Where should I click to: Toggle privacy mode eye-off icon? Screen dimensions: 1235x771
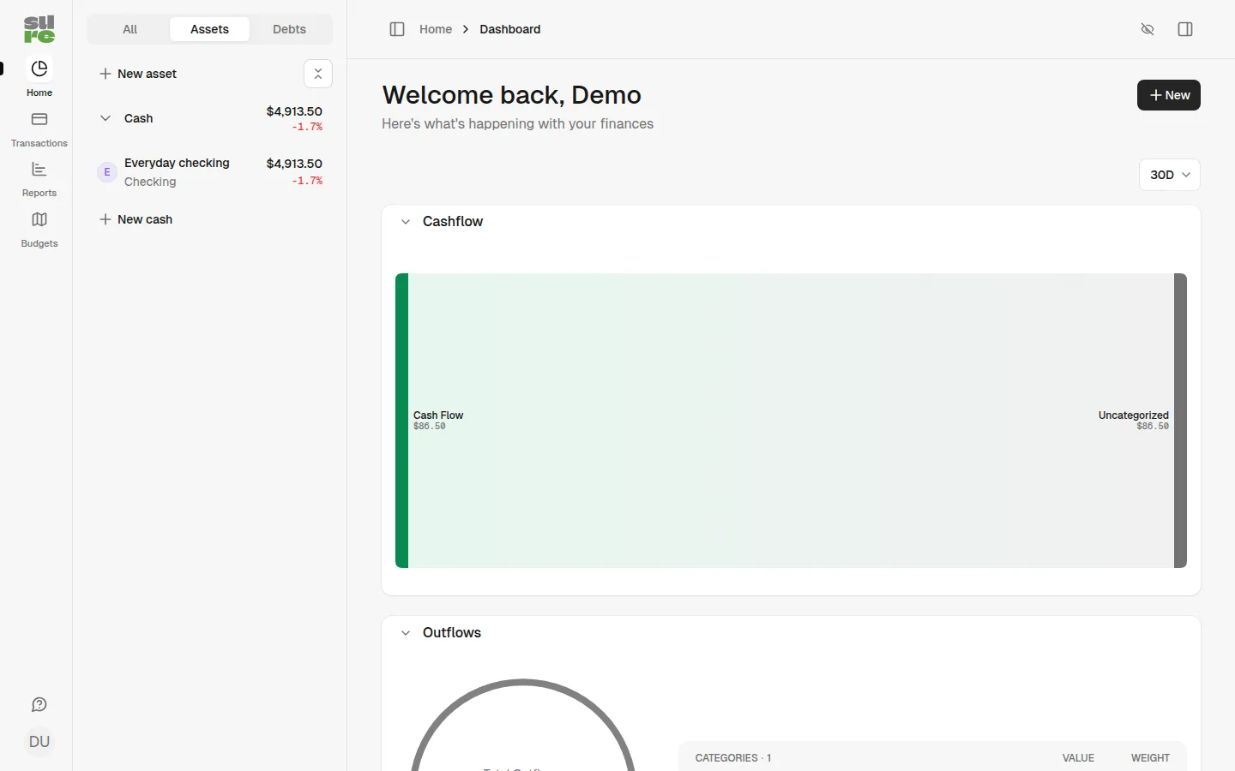tap(1148, 29)
